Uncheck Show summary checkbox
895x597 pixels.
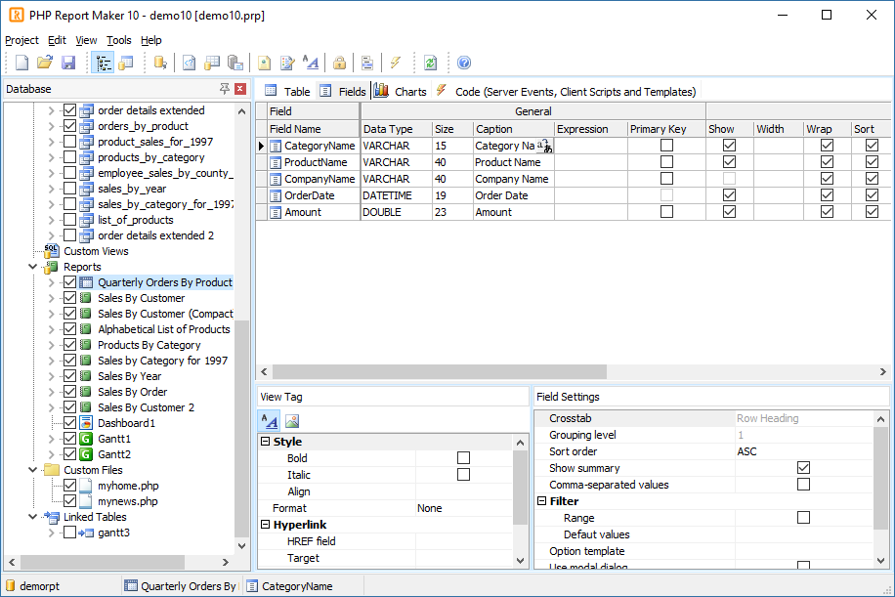pyautogui.click(x=803, y=468)
